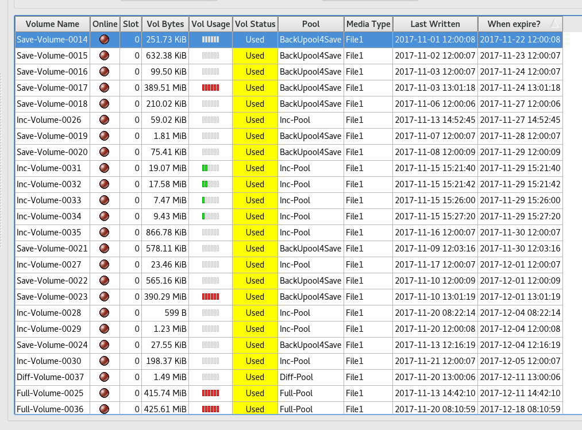Click Last Written 2017-11-13 14:52:45
582x430 pixels.
(x=435, y=120)
